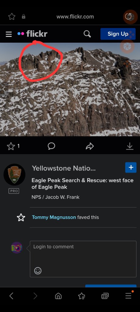Open Tommy Magnusson's profile link
Image resolution: width=140 pixels, height=312 pixels.
pos(54,217)
